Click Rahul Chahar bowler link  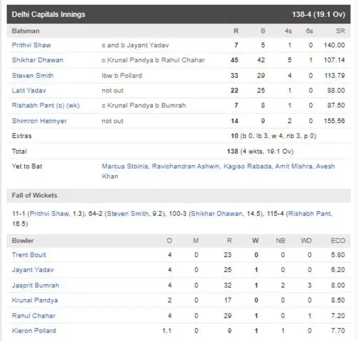[x=33, y=316]
